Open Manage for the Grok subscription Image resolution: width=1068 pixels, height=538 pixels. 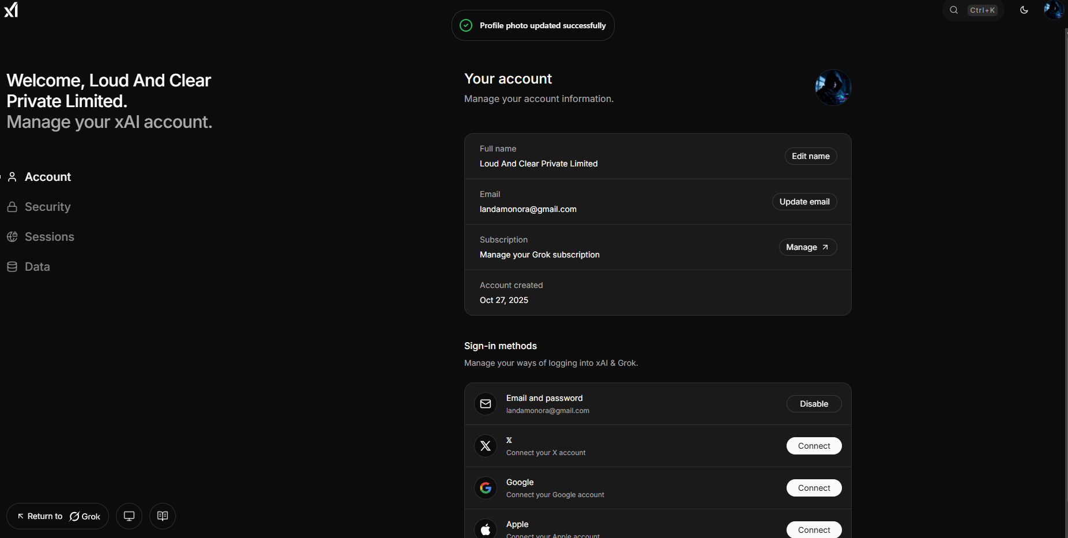pos(808,247)
